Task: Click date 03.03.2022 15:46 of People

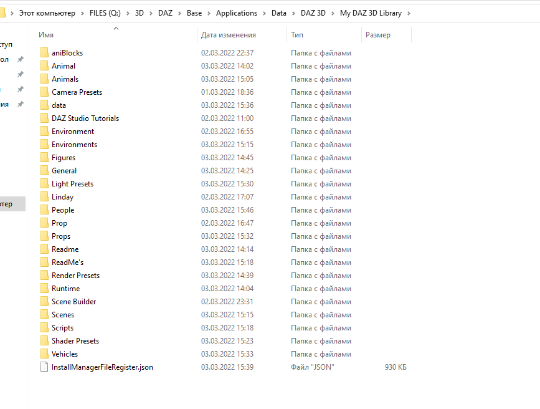Action: (227, 210)
